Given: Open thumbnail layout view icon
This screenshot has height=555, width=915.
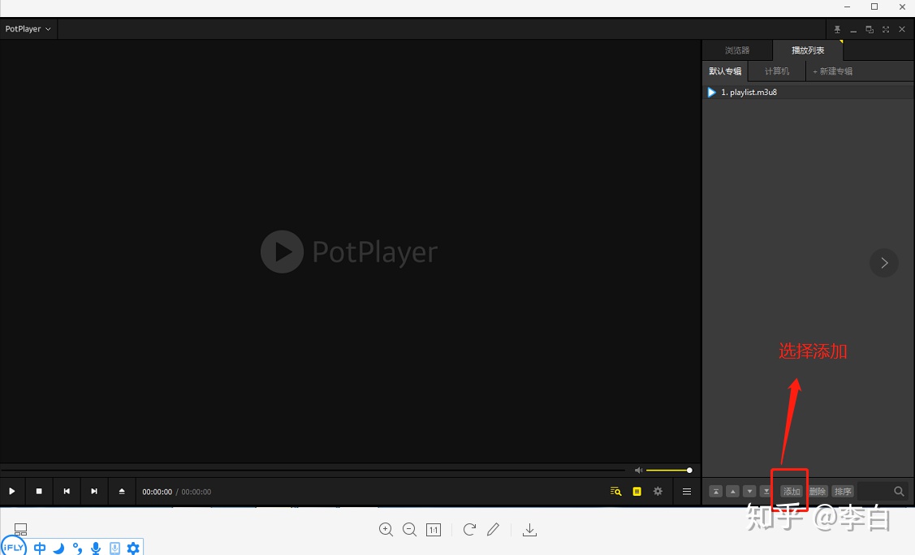Looking at the screenshot, I should (x=20, y=529).
